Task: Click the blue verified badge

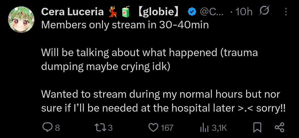Action: [x=192, y=12]
